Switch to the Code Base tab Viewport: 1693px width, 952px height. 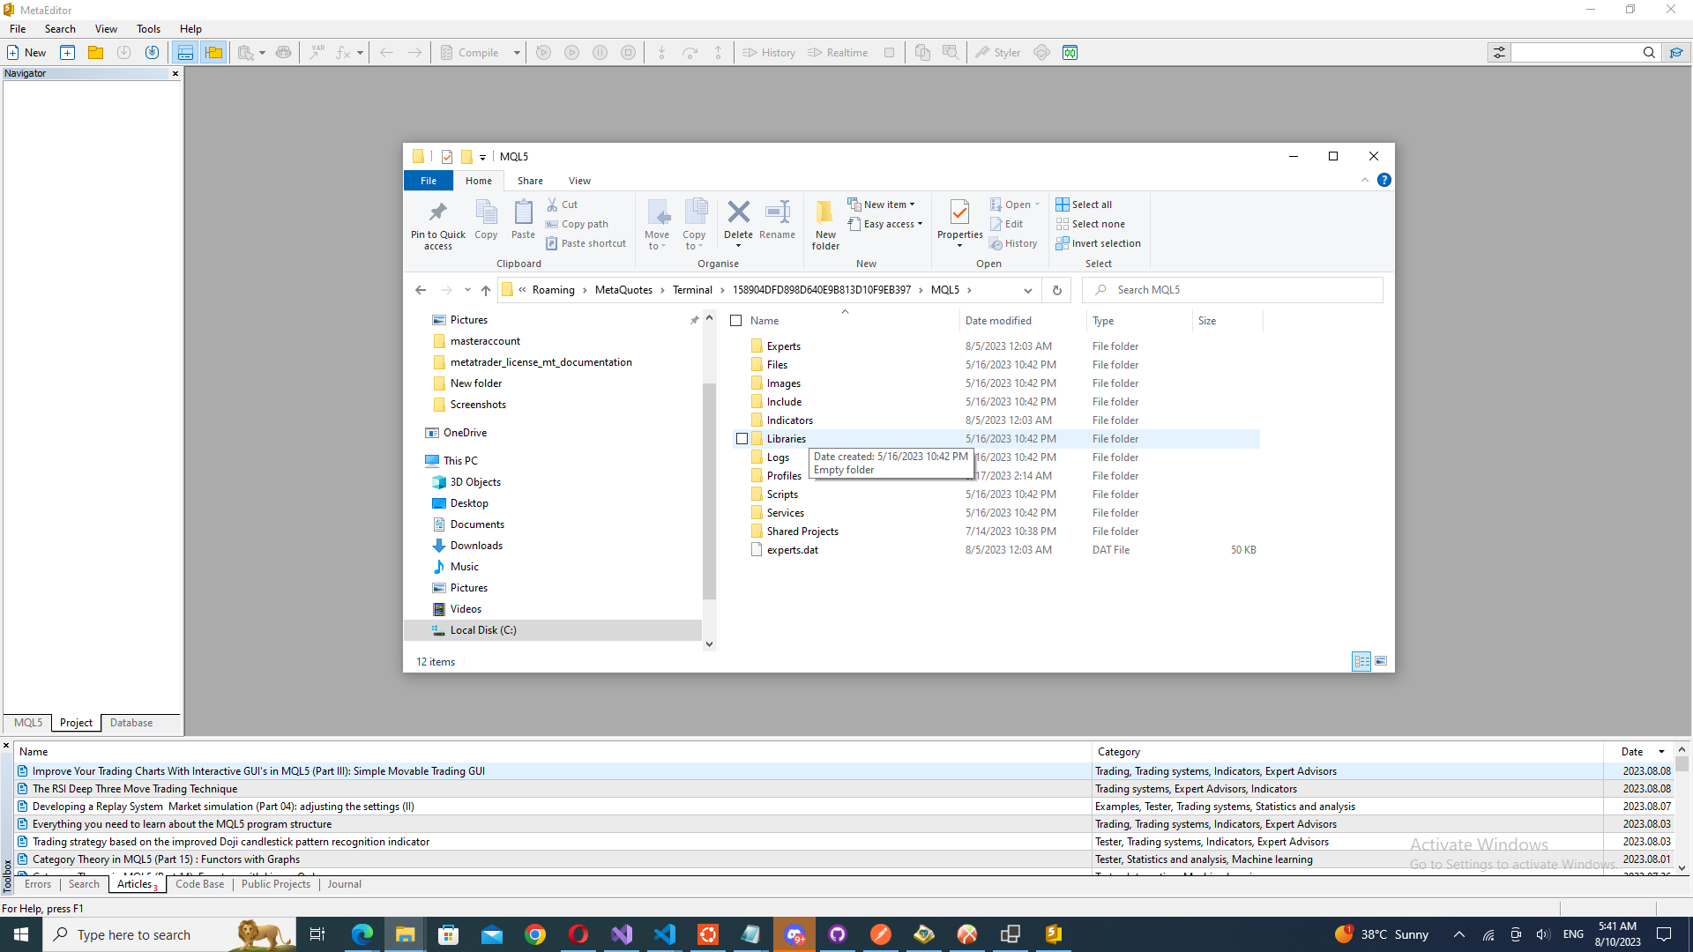click(x=199, y=884)
